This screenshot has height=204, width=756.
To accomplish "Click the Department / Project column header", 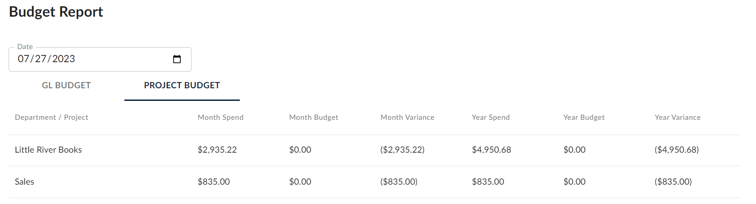I will (51, 118).
